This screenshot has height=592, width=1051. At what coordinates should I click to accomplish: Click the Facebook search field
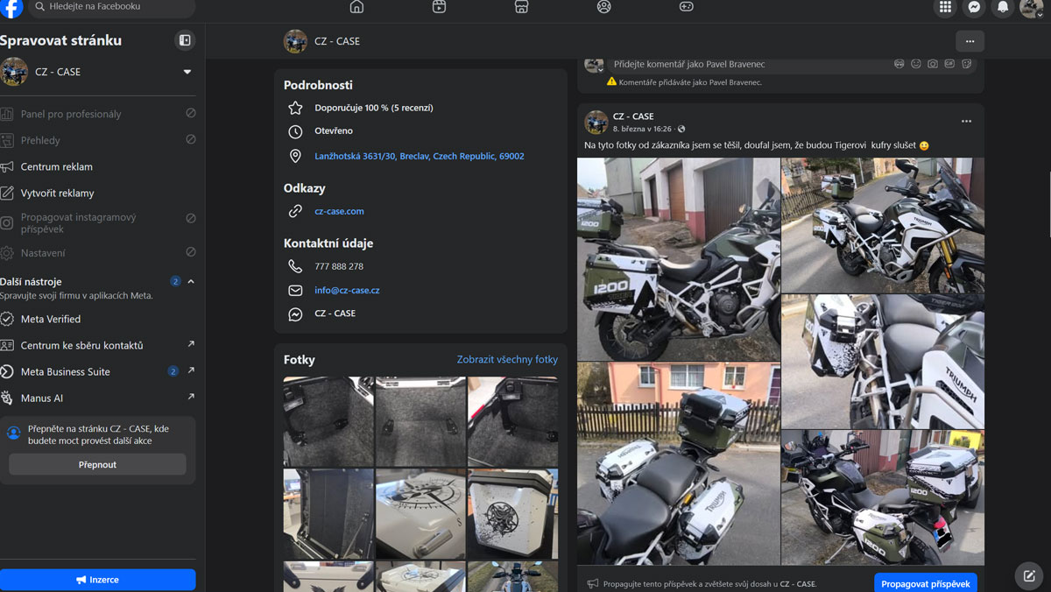pyautogui.click(x=112, y=7)
